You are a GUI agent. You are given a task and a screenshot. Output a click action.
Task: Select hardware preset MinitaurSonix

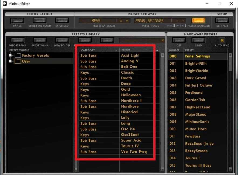point(197,122)
